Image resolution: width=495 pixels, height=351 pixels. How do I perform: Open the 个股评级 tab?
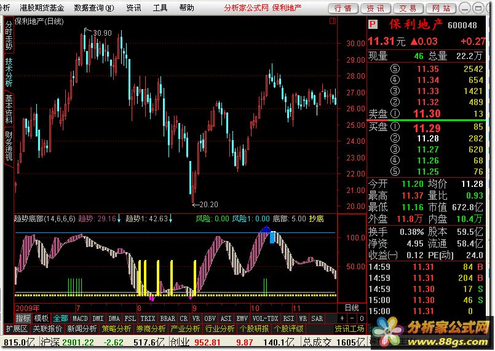288,329
